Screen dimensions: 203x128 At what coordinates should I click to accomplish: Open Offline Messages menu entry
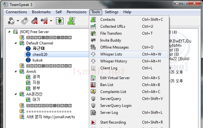pos(129,47)
